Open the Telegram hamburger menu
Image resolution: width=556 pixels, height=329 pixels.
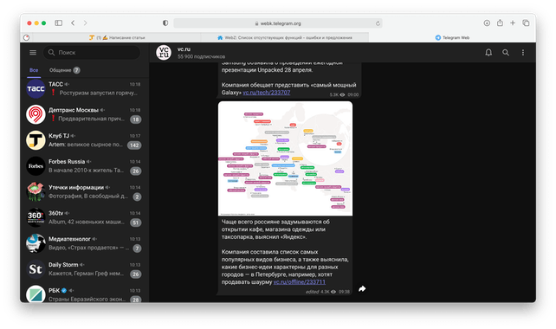[33, 53]
